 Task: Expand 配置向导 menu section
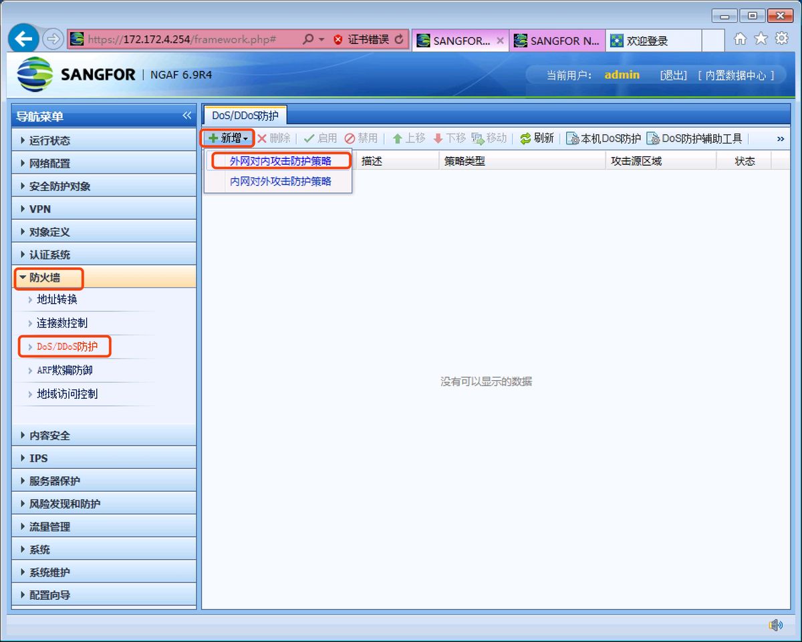tap(104, 595)
